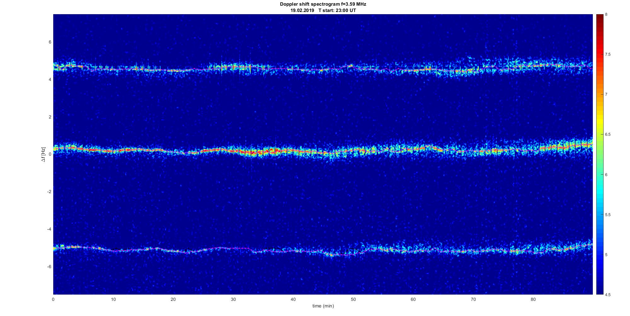
Task: Click x-axis tick label "0"
Action: [x=53, y=299]
